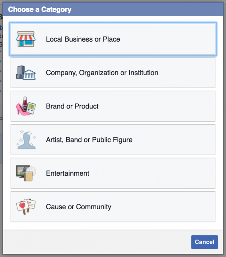Open the Artist, Band or Public Figure tile
The width and height of the screenshot is (226, 257).
171,140
